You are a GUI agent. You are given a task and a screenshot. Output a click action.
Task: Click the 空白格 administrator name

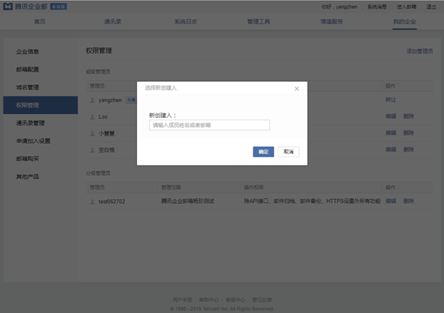(x=107, y=150)
